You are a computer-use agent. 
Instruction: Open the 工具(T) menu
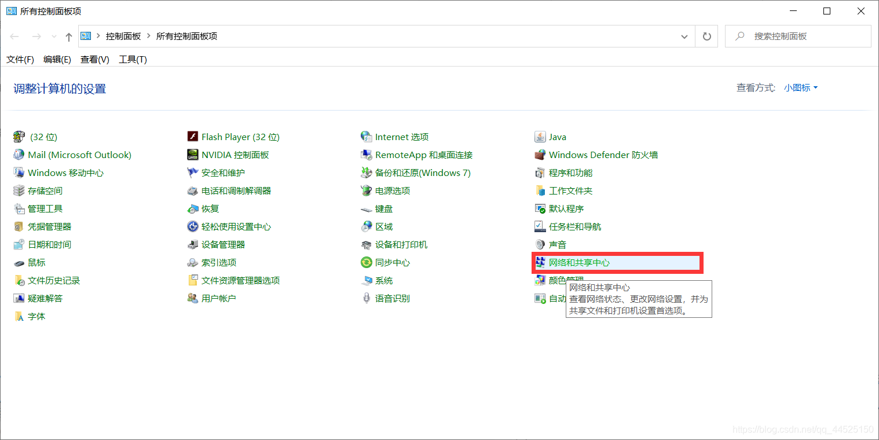(133, 59)
